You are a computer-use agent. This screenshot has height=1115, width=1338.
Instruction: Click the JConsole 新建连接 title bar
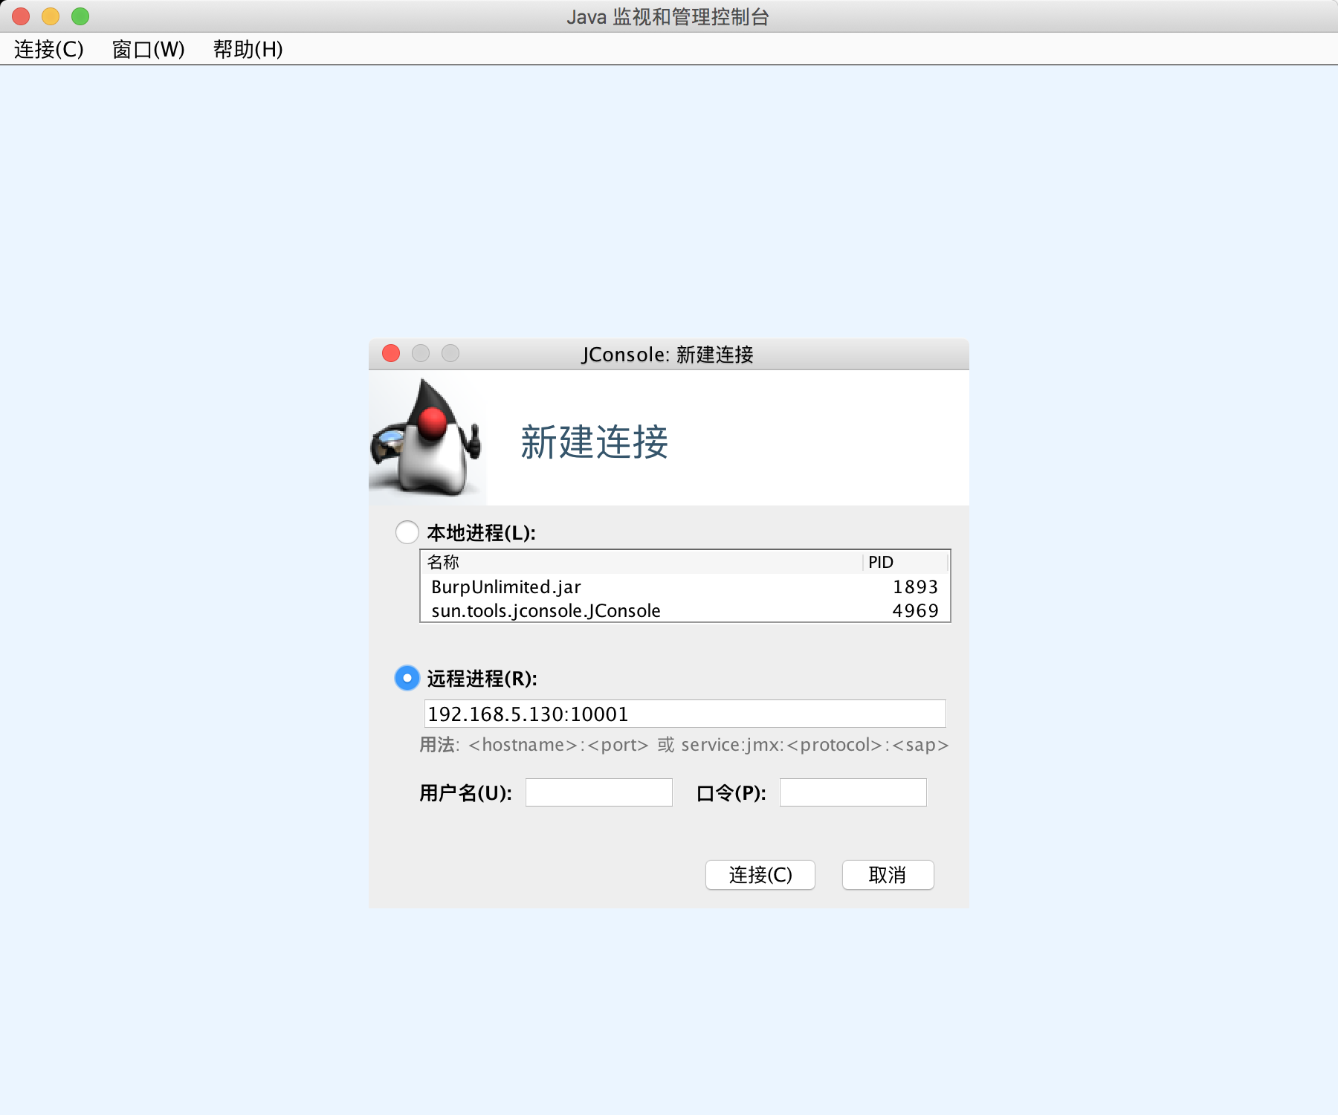[x=669, y=355]
